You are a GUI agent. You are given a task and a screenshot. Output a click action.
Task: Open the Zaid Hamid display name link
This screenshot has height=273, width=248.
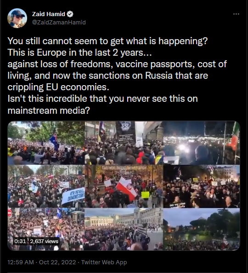(x=49, y=14)
